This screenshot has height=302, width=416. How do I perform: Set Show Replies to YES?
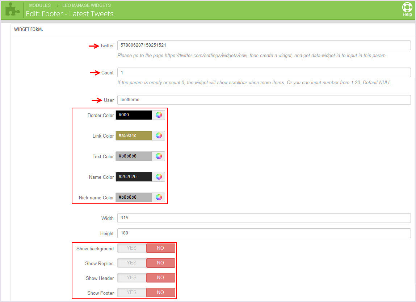(x=131, y=263)
